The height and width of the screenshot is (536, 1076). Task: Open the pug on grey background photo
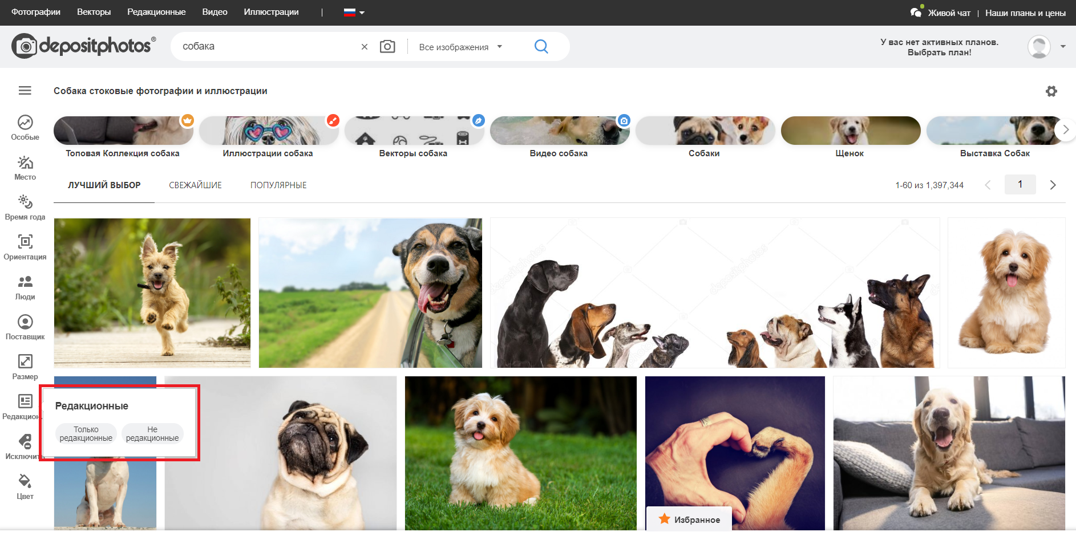tap(281, 453)
